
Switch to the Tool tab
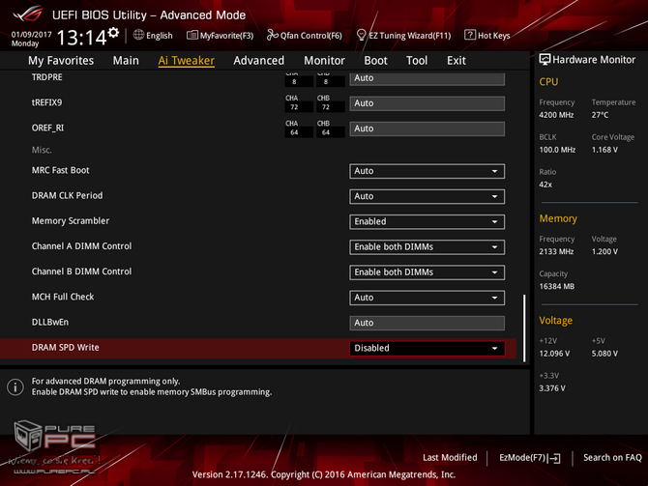[417, 61]
